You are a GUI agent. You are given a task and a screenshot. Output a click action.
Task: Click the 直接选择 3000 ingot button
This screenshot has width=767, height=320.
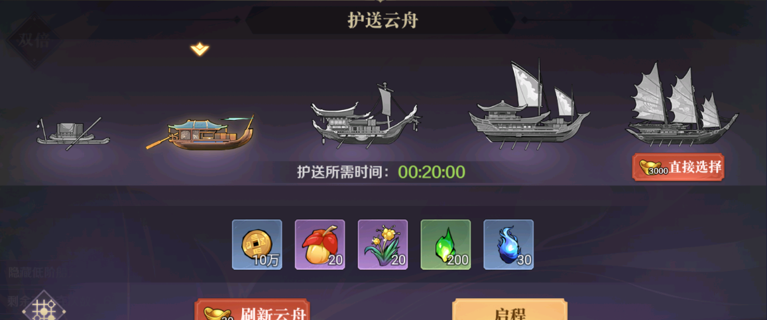(x=678, y=168)
